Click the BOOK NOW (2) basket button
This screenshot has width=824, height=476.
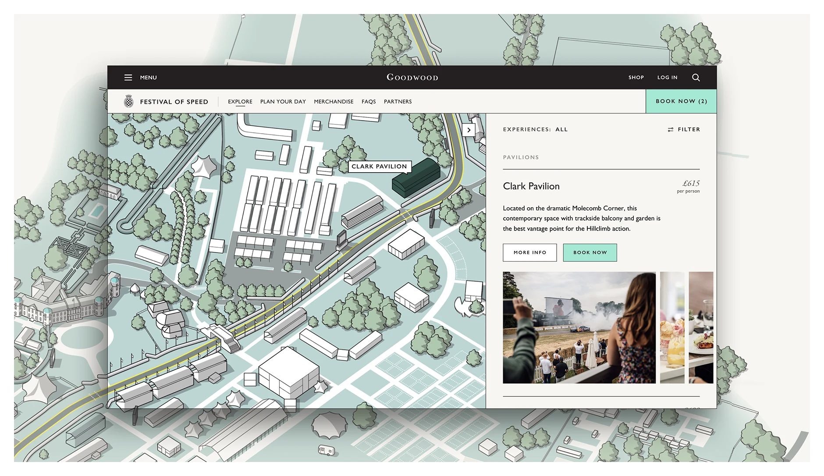tap(681, 101)
